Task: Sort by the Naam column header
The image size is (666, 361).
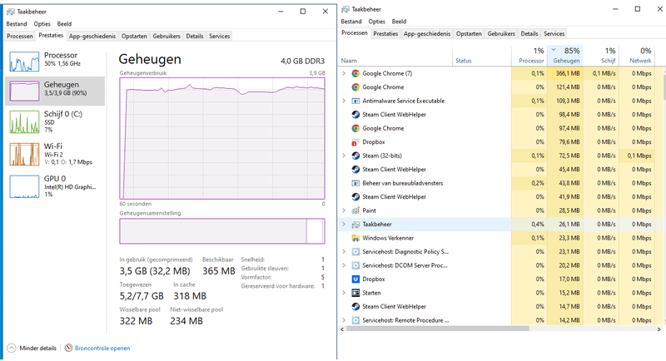Action: pos(395,56)
